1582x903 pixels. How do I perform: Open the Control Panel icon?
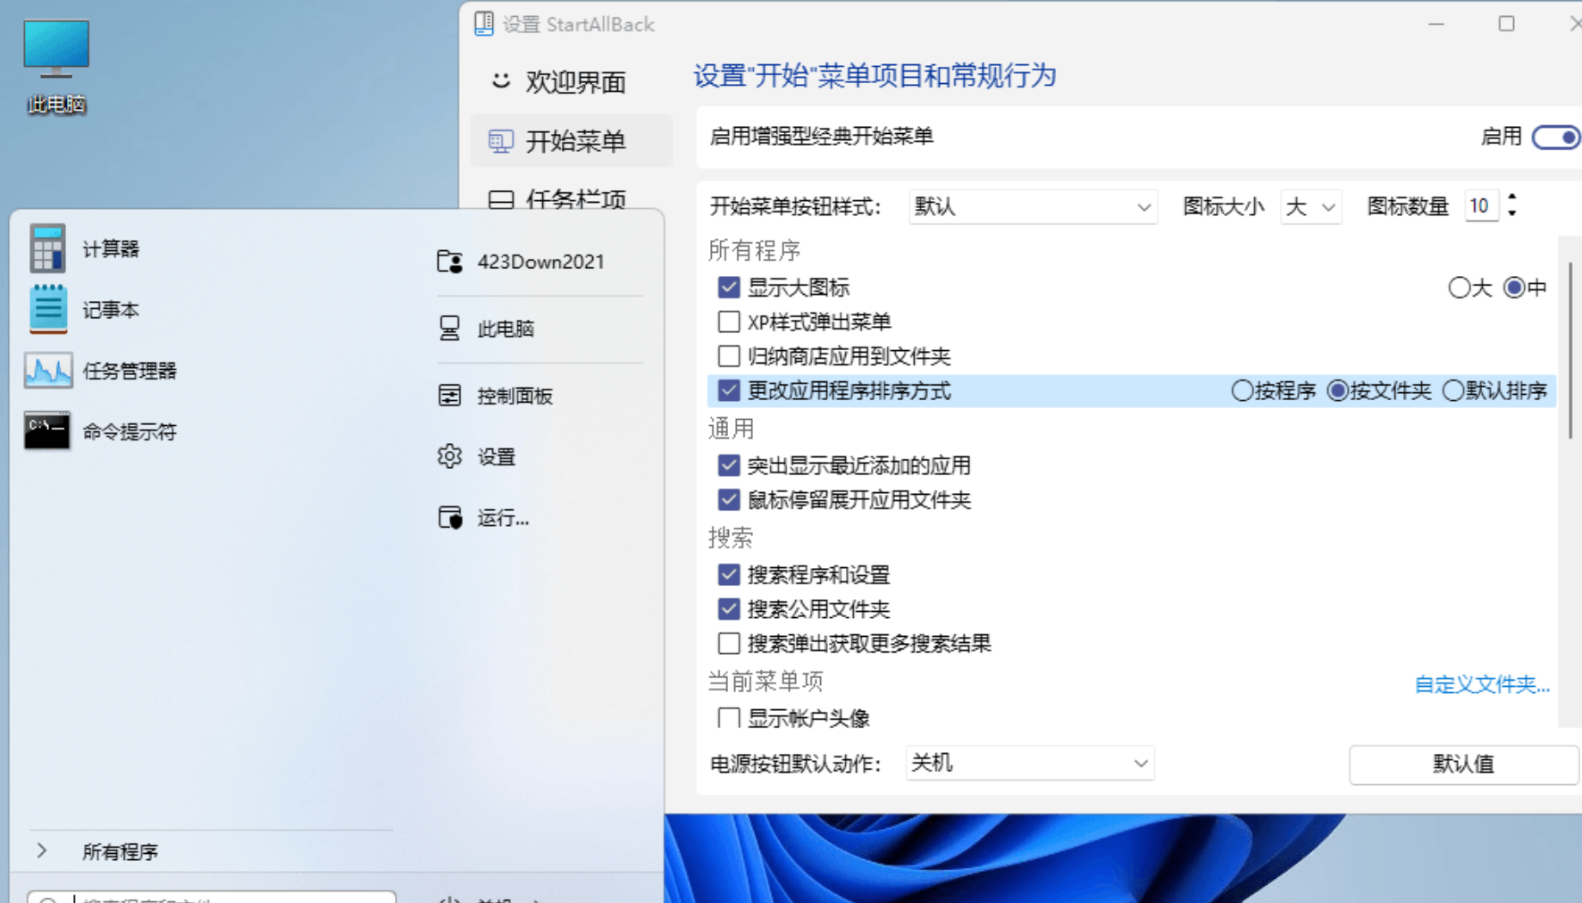pyautogui.click(x=449, y=396)
